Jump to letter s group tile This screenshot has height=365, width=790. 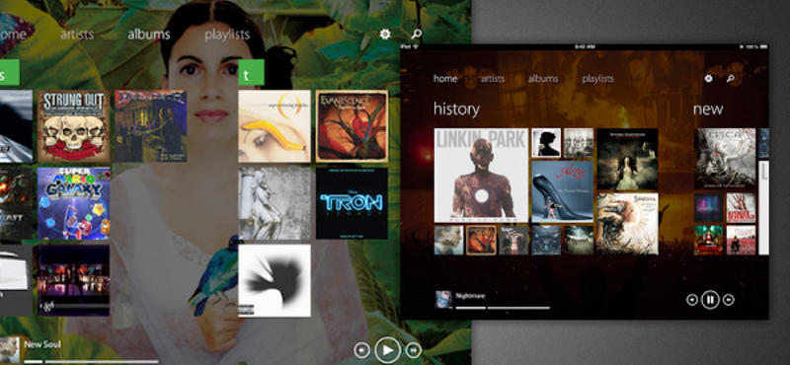10,72
